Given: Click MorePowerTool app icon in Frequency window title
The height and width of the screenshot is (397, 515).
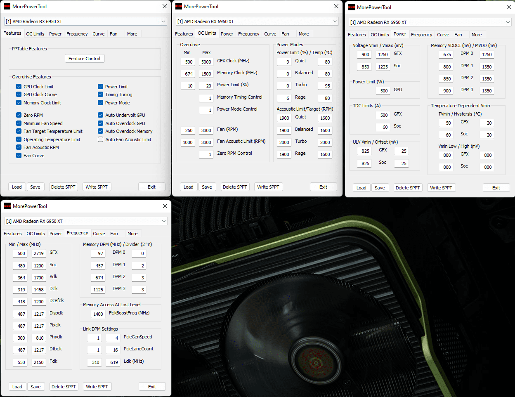Looking at the screenshot, I should tap(7, 206).
